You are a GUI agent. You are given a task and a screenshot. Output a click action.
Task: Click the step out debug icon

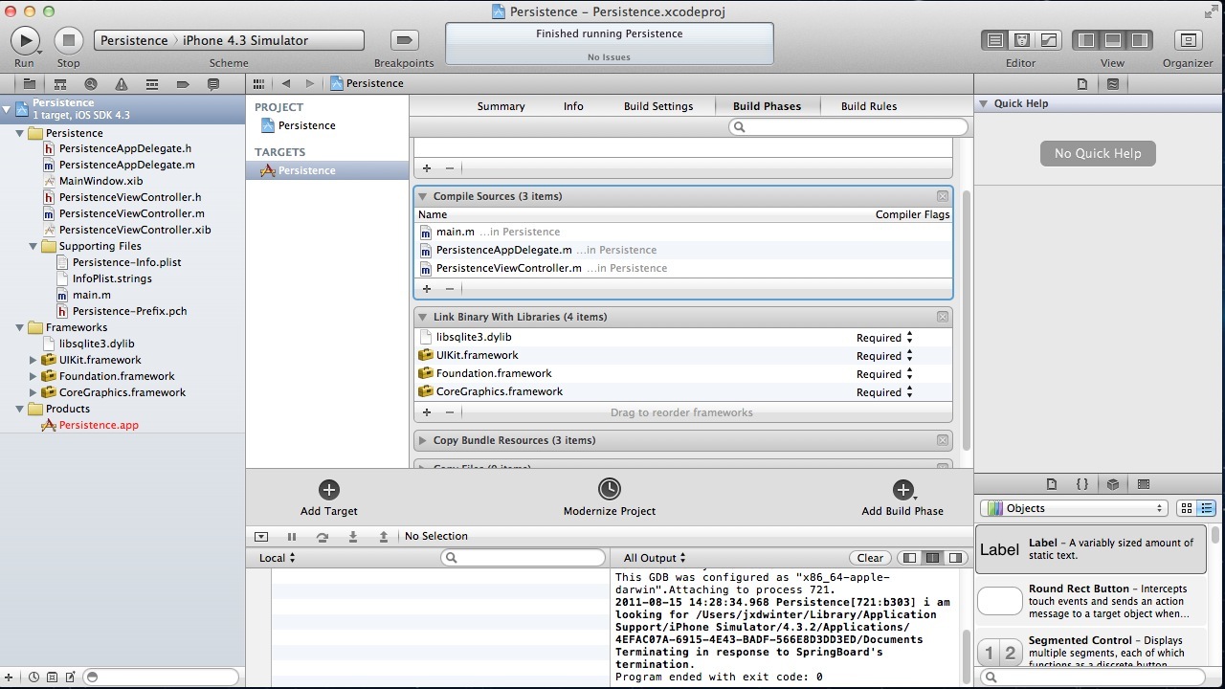384,537
